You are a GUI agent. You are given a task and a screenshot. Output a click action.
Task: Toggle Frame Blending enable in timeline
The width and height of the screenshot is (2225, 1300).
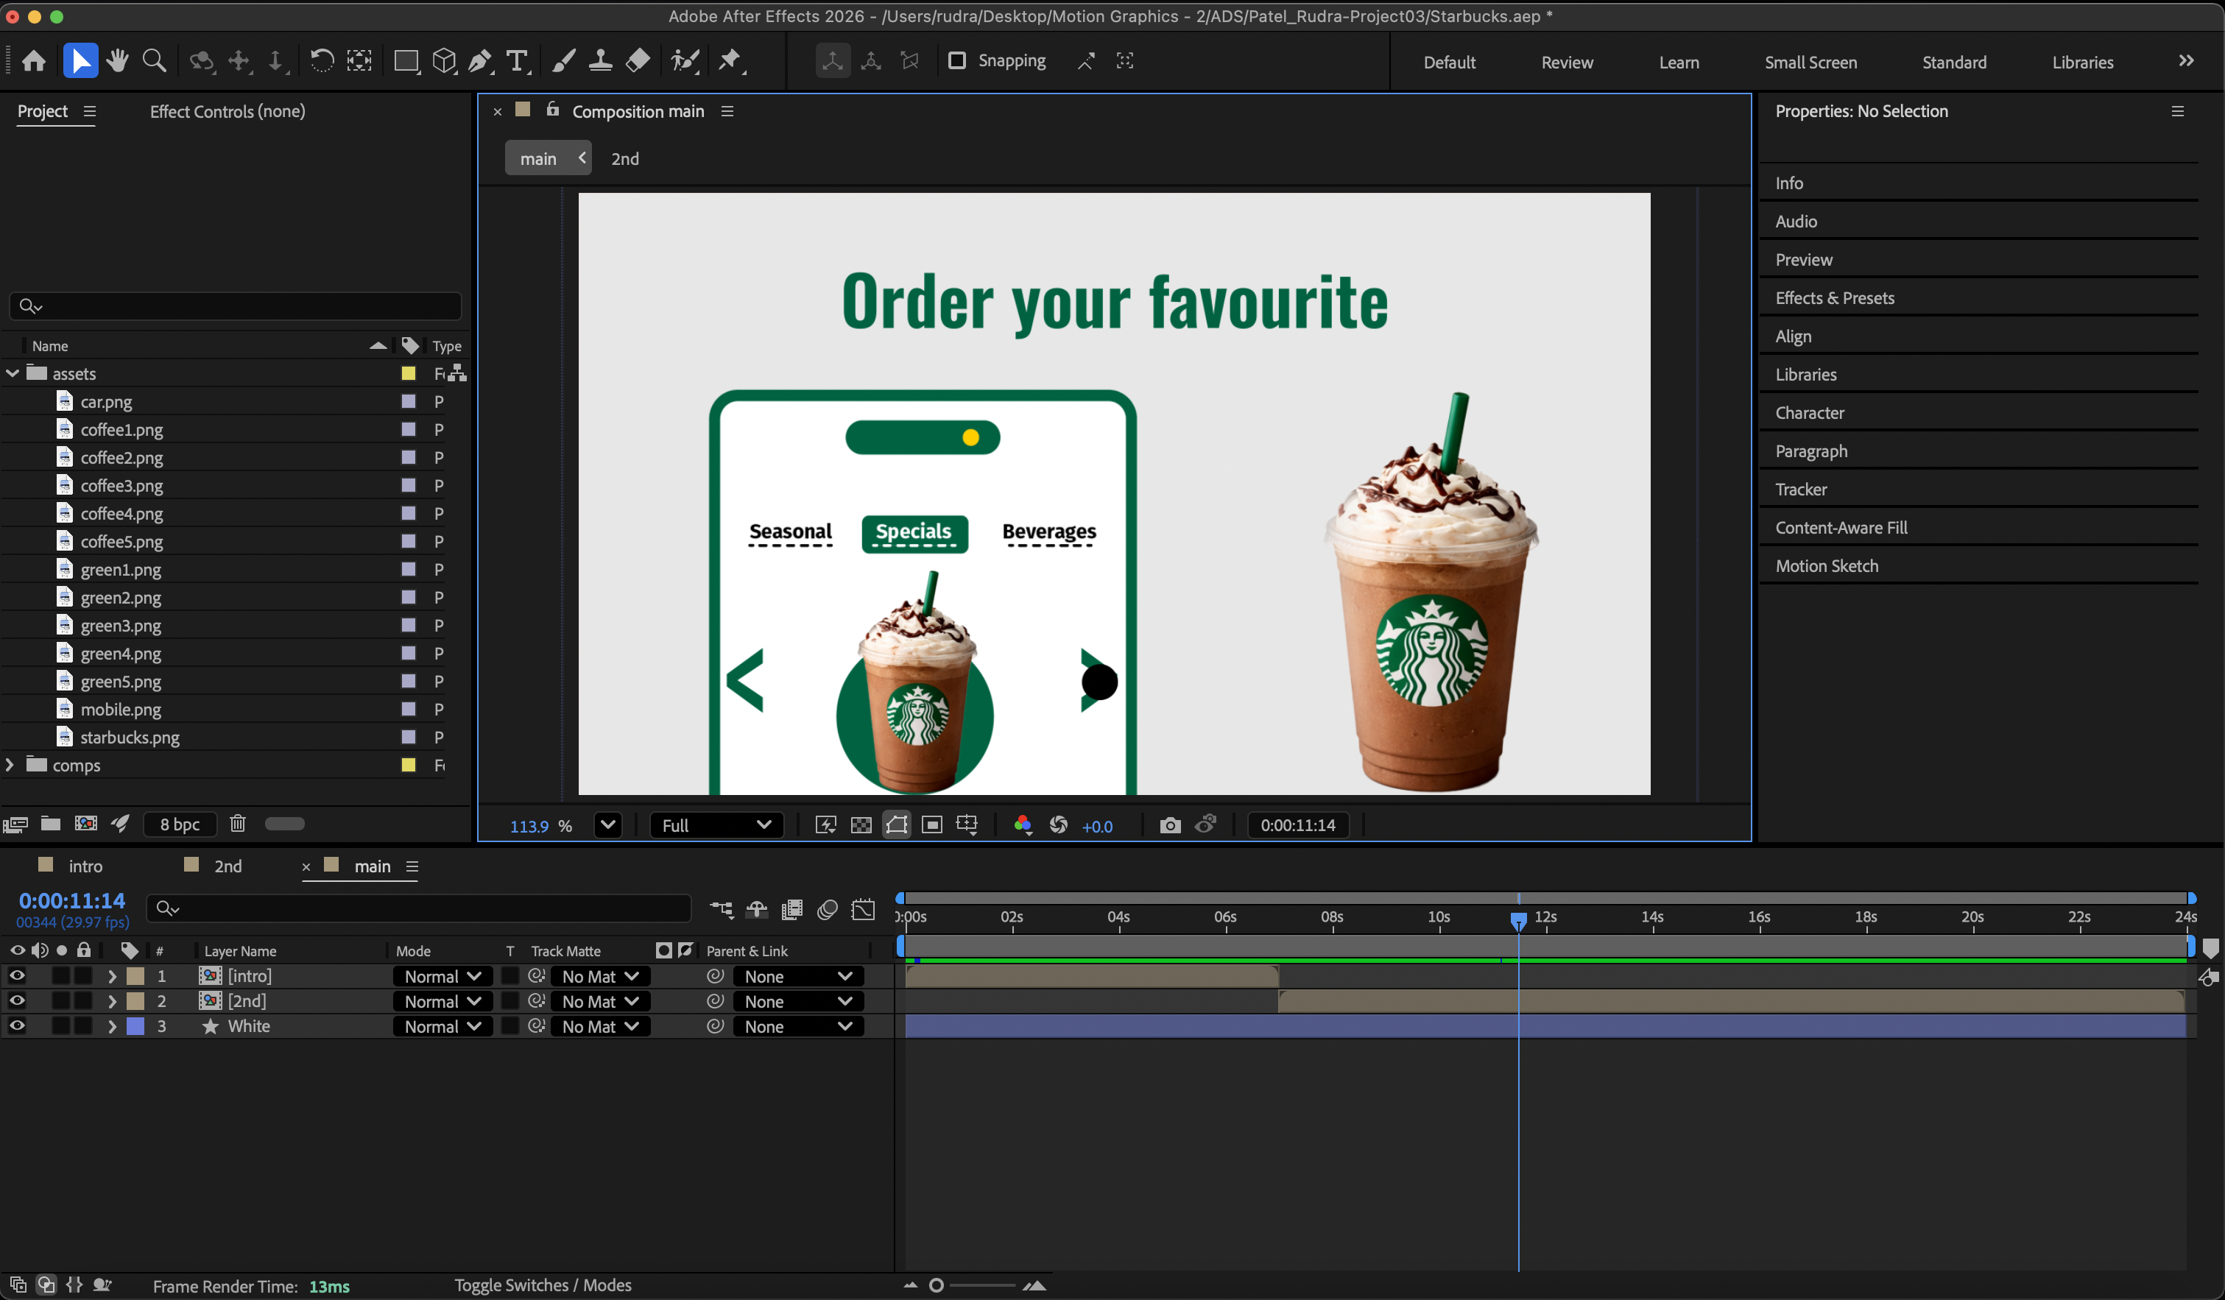click(792, 909)
